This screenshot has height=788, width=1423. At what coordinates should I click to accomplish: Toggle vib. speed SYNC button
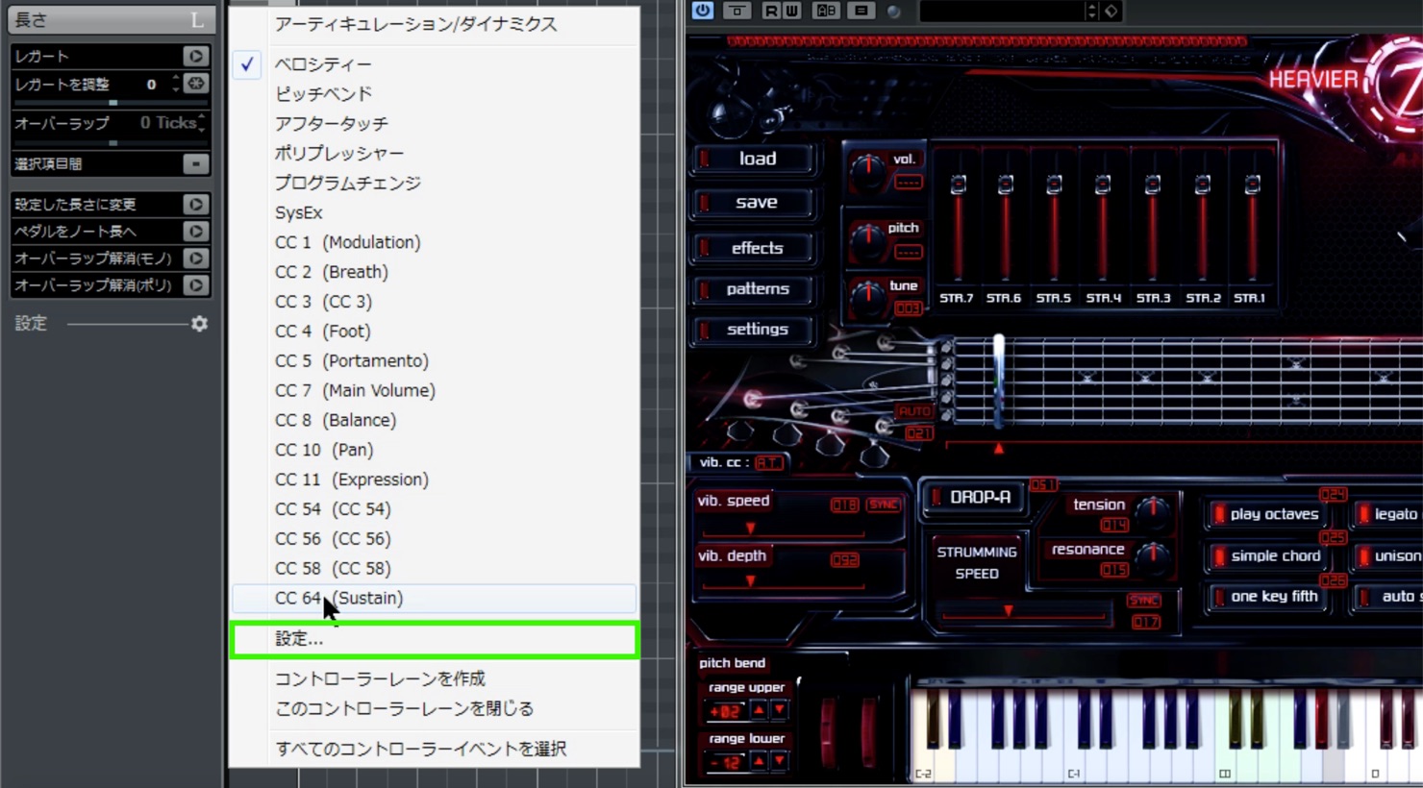(883, 505)
